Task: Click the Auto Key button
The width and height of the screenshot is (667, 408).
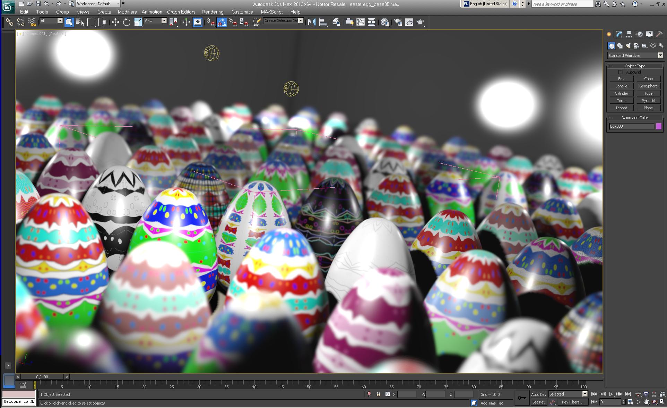Action: coord(538,394)
